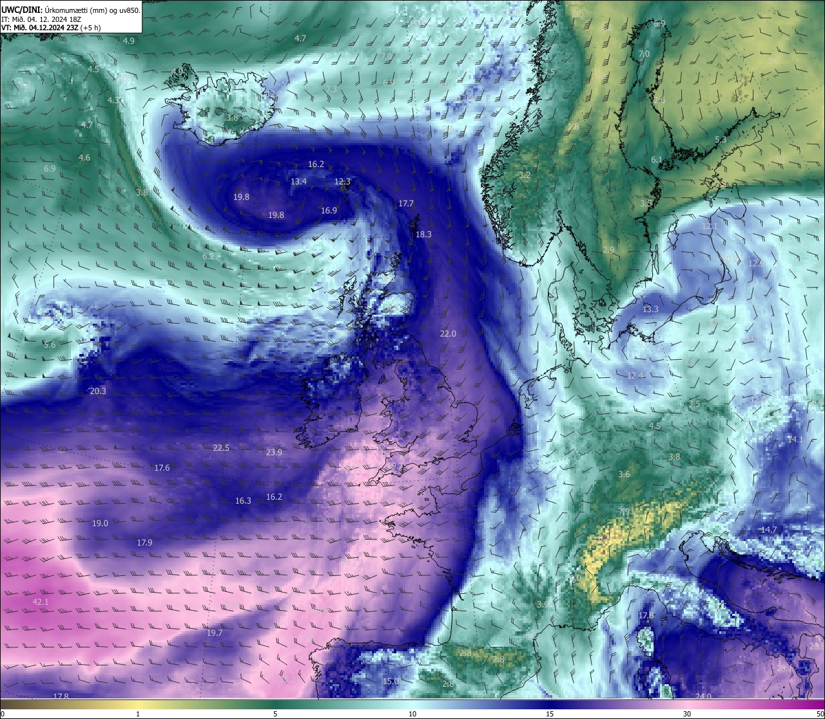Click the '14.1' value at the right edge
825x719 pixels.
coord(795,439)
